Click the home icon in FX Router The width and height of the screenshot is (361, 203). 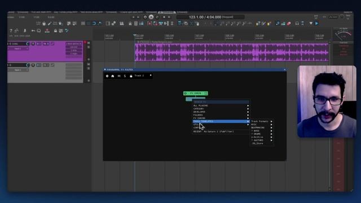[113, 76]
